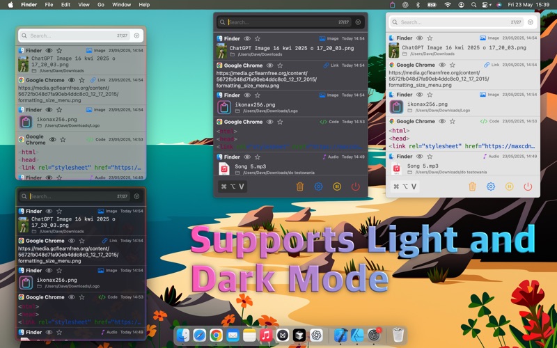The image size is (557, 348).
Task: Click pause icon in right light window
Action: (510, 187)
